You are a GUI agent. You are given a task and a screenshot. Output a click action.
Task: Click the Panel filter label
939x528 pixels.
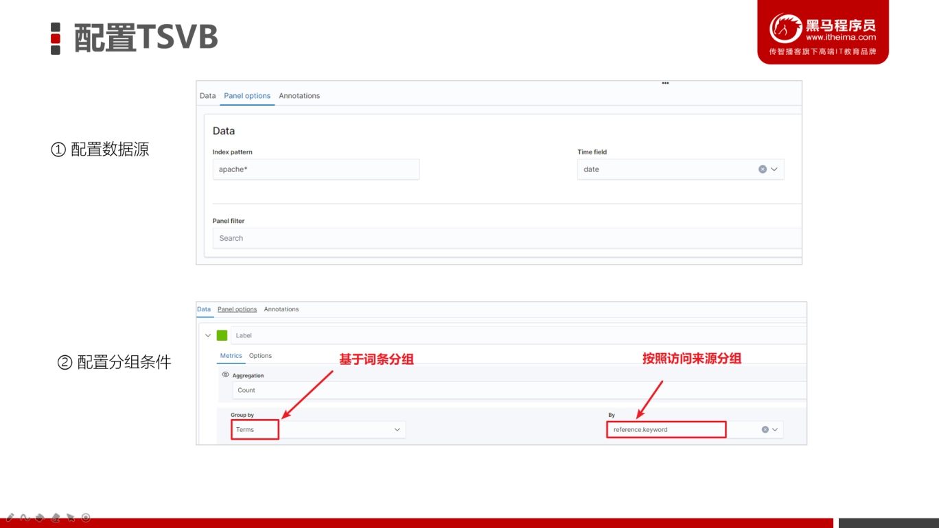click(229, 221)
